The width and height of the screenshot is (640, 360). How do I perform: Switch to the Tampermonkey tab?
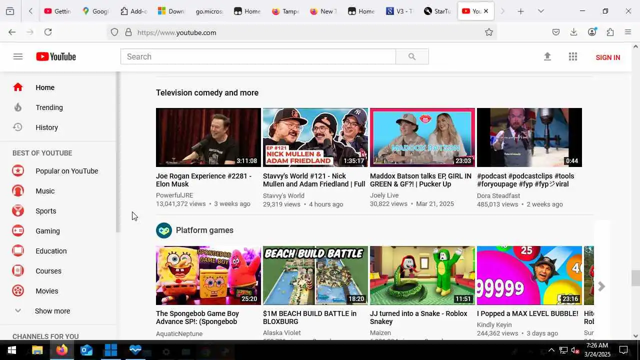click(285, 11)
